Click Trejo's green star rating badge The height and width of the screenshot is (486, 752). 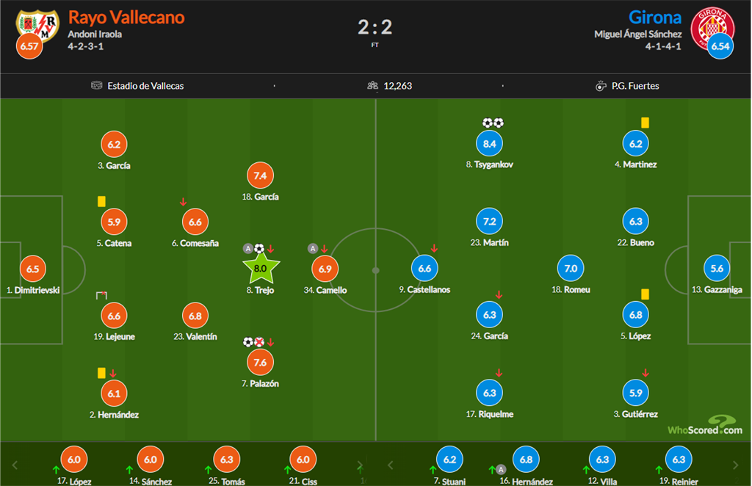coord(260,269)
